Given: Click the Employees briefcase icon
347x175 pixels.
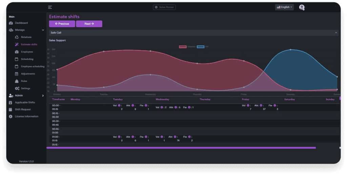Looking at the screenshot, I should point(17,52).
